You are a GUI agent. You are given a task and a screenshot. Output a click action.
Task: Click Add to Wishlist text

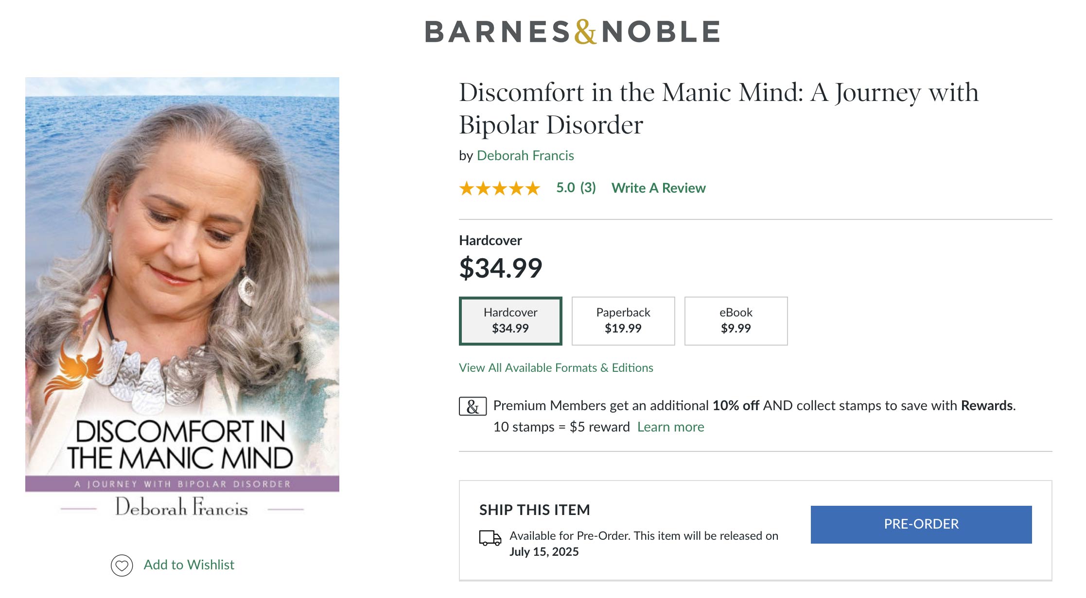pyautogui.click(x=189, y=565)
